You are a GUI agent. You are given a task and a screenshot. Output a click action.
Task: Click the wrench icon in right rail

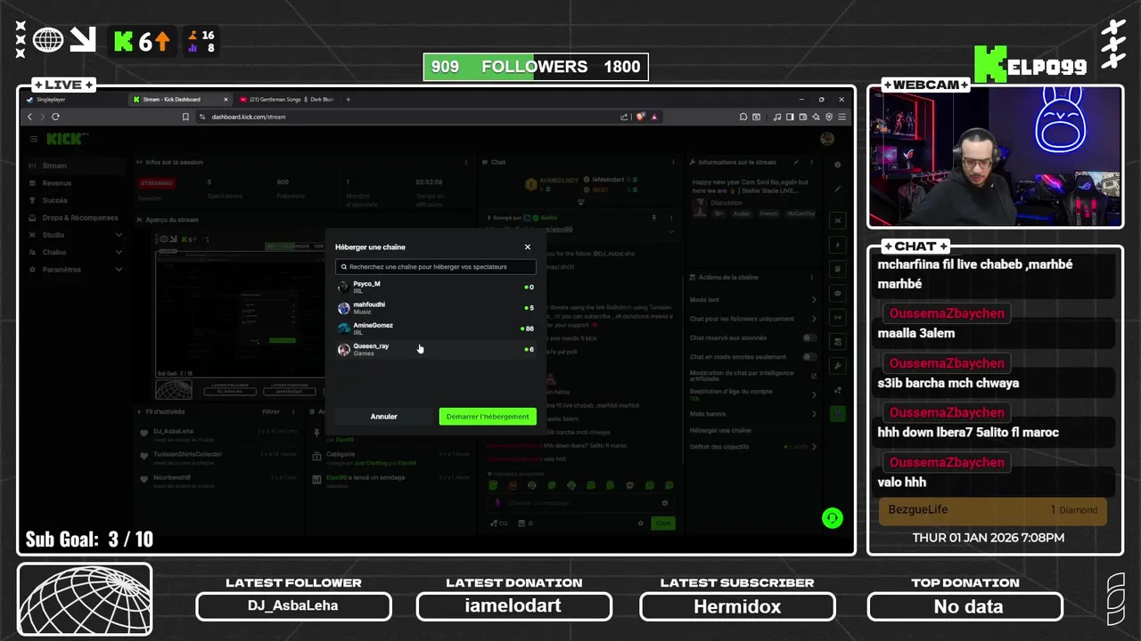[x=838, y=366]
